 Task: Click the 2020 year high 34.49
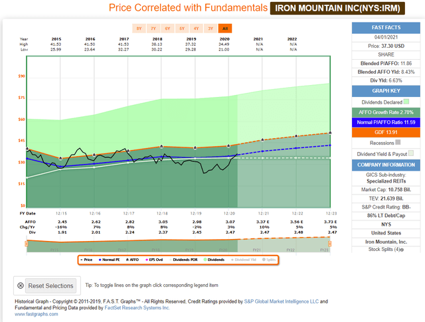(224, 44)
